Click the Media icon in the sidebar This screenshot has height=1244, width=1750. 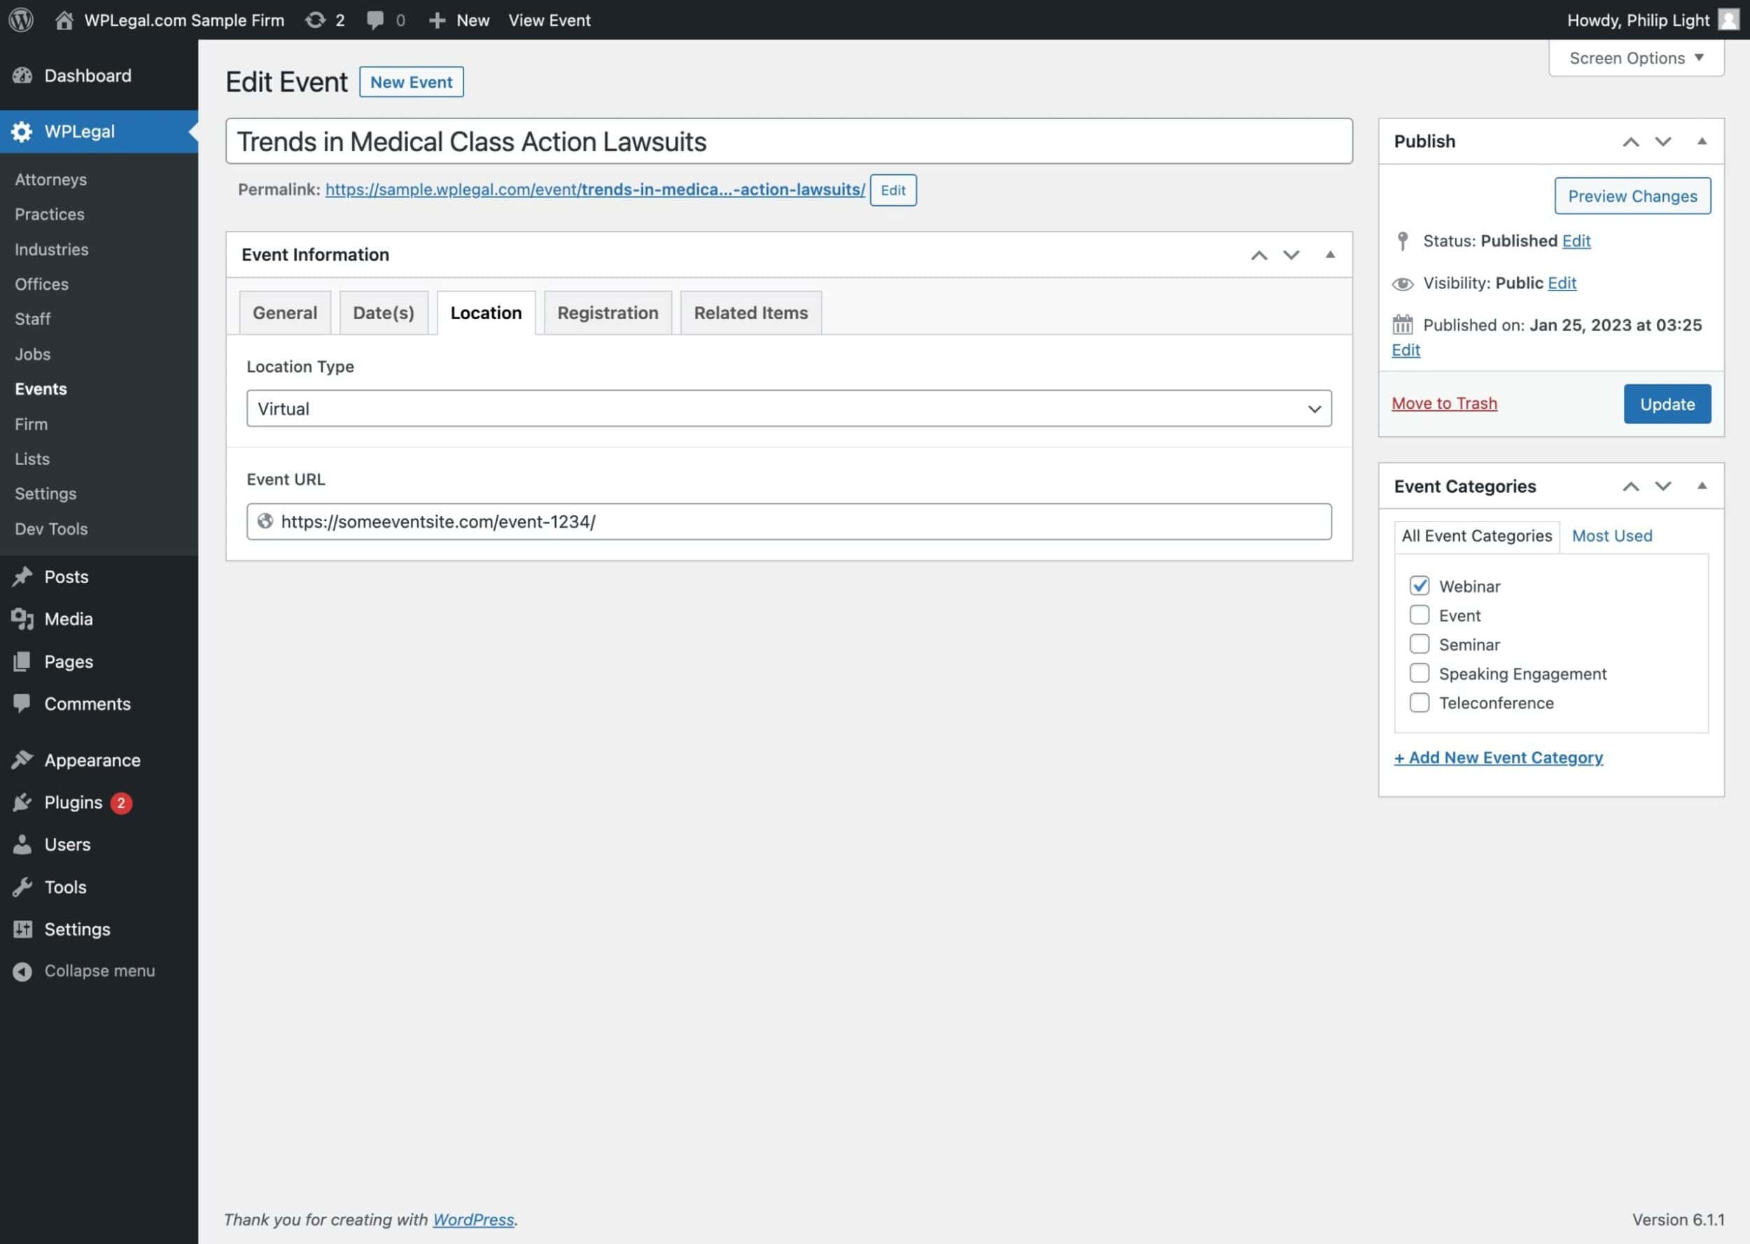click(x=22, y=618)
